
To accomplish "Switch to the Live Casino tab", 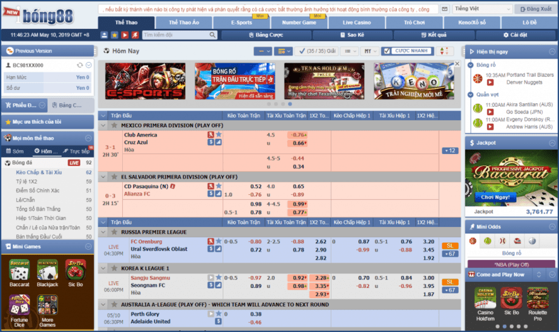I will [356, 22].
